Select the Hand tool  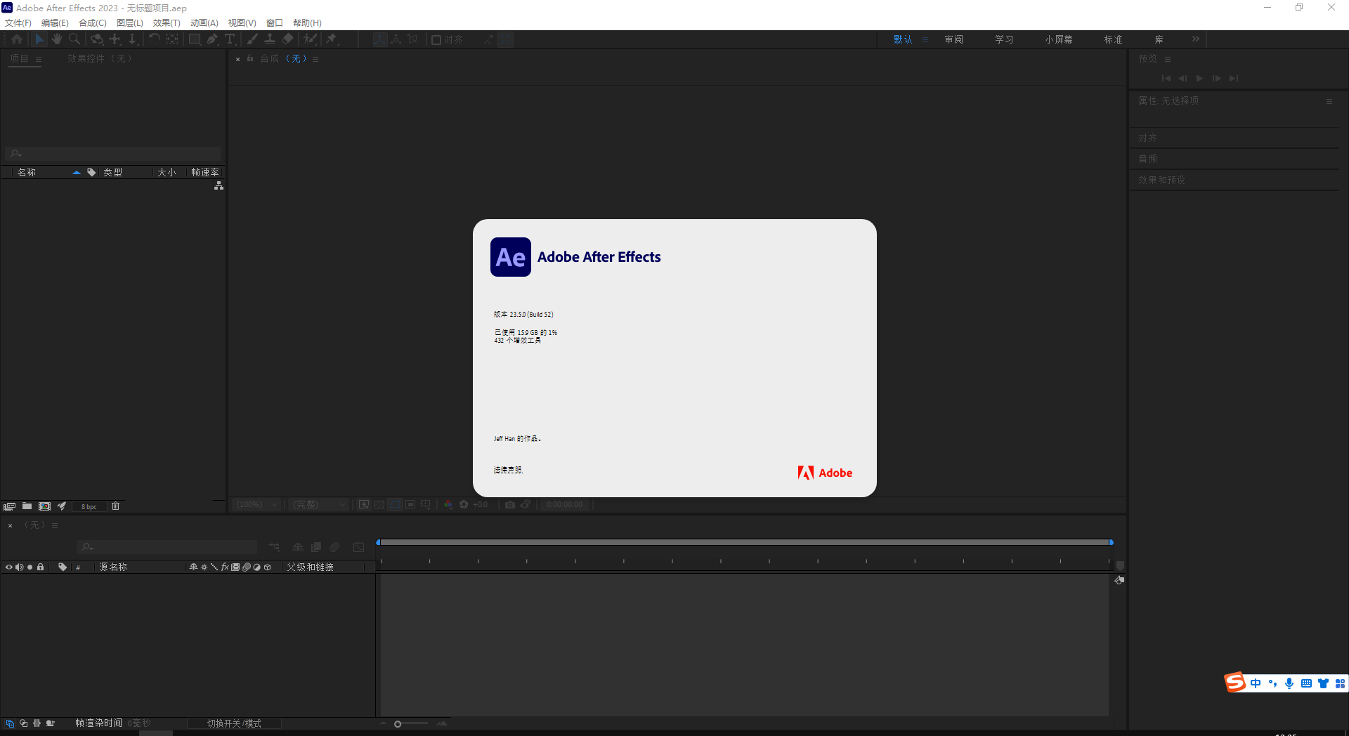[57, 39]
